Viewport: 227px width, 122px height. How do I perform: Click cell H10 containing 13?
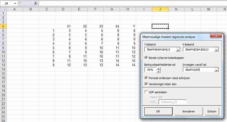point(128,52)
